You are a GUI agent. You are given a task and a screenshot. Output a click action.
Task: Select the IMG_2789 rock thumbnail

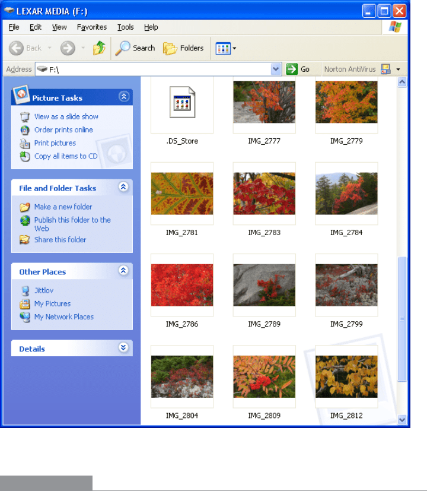tap(264, 285)
